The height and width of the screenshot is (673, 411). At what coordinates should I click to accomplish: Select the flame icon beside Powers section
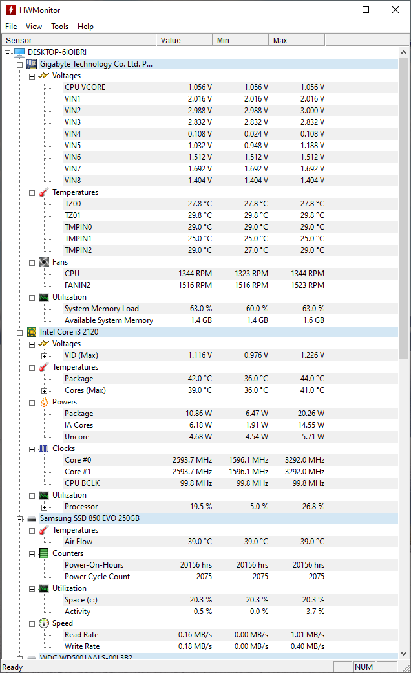43,402
